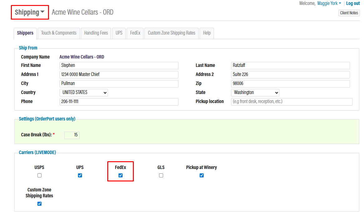
Task: Click the Address 1 field
Action: click(119, 75)
